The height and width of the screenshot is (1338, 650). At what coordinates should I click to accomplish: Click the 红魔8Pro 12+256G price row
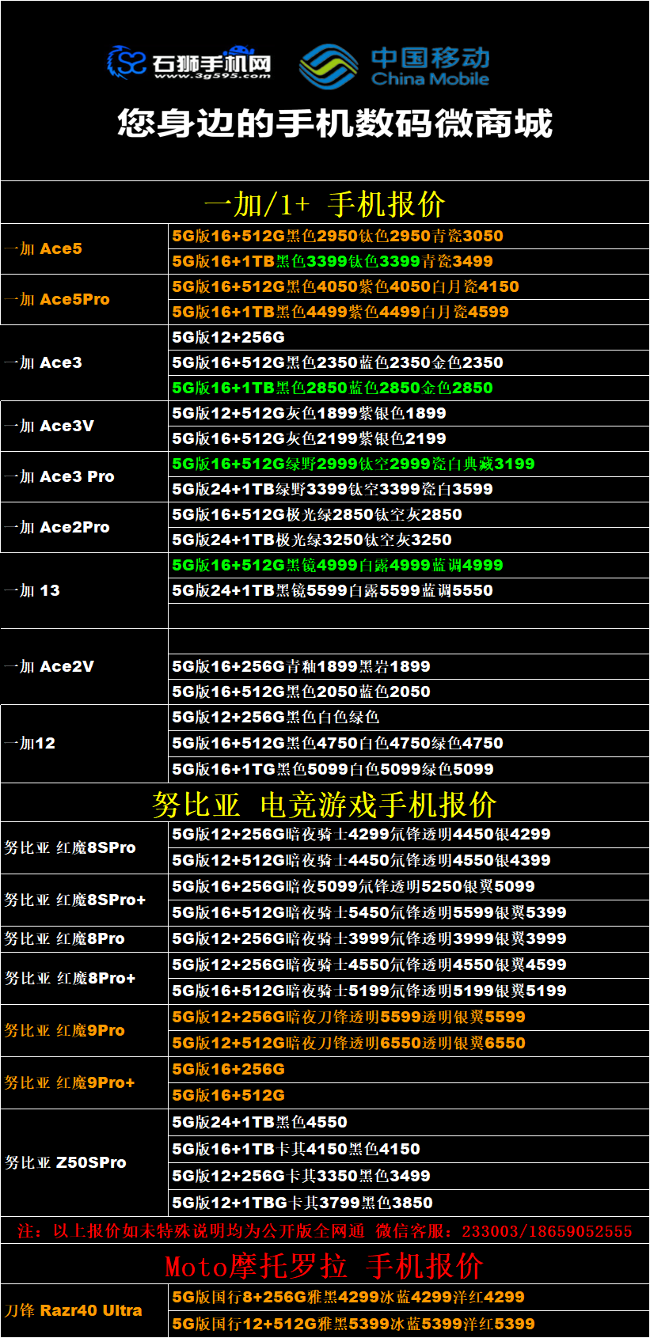point(369,939)
